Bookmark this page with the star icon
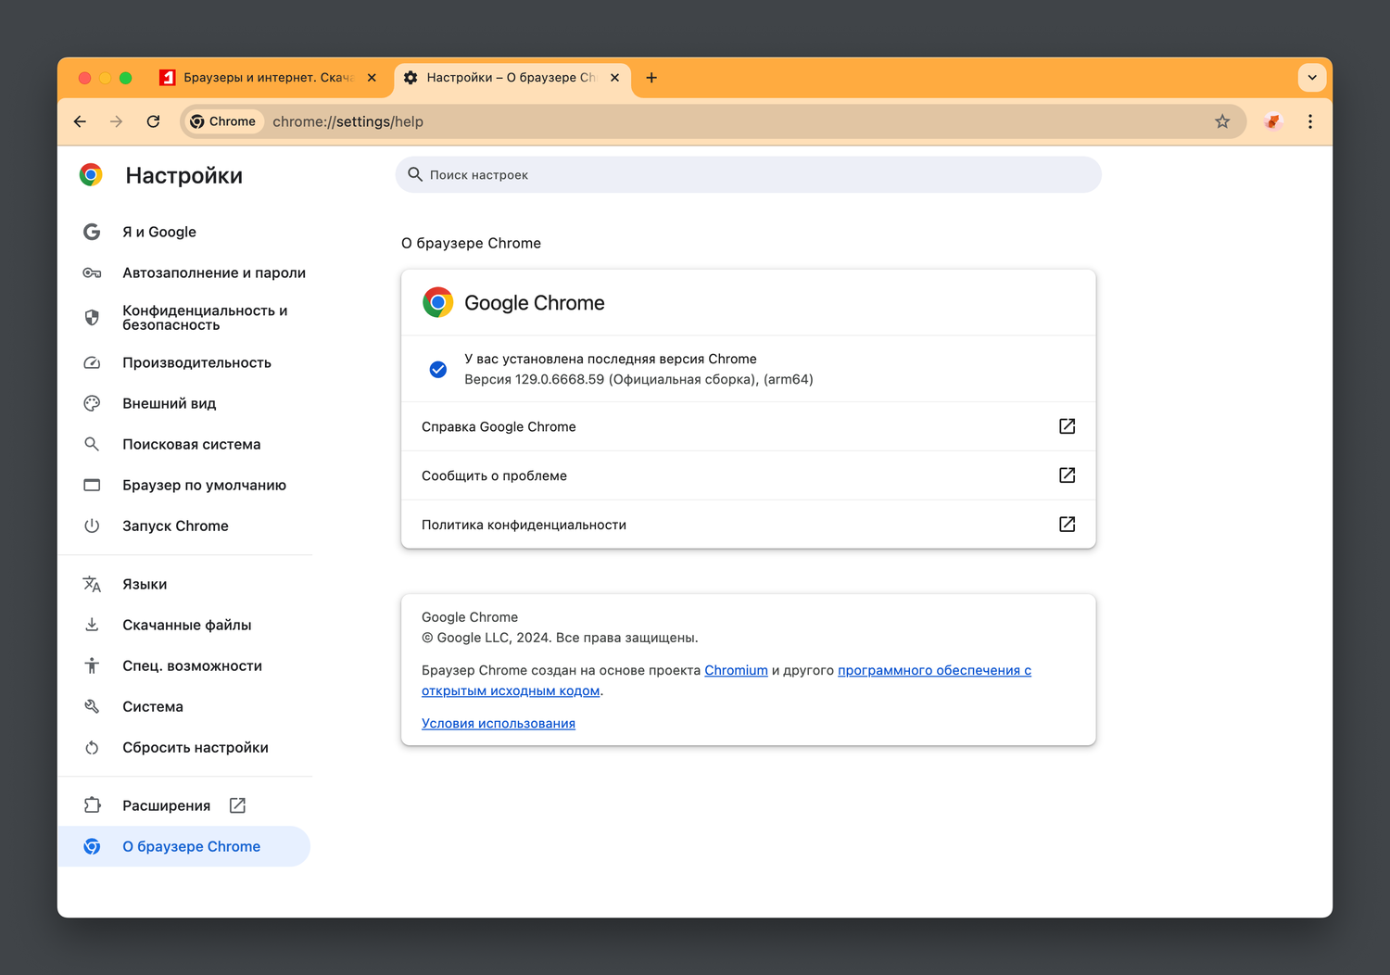This screenshot has width=1390, height=975. [x=1222, y=121]
